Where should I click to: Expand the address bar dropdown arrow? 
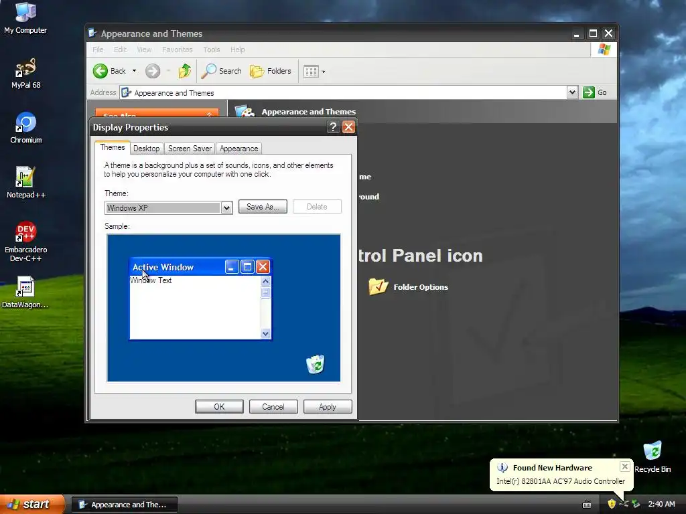coord(572,92)
